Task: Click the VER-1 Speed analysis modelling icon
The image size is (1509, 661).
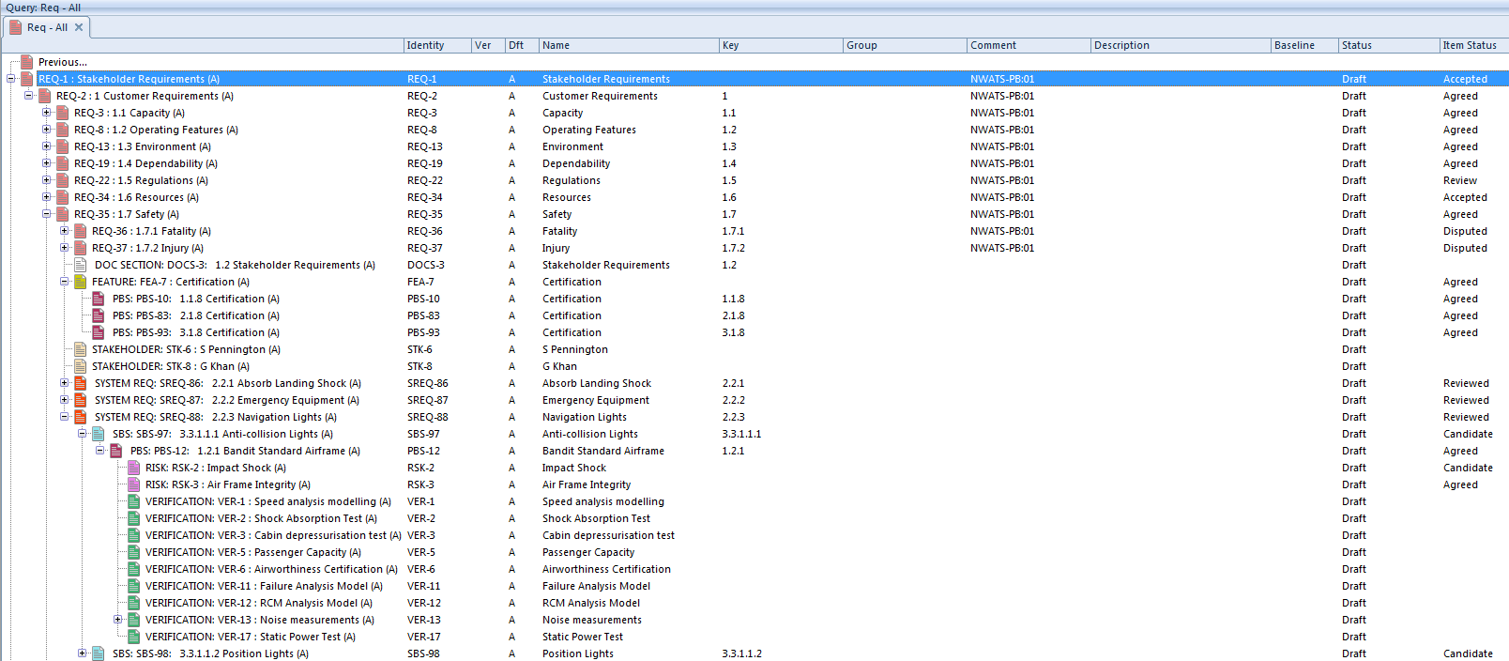Action: tap(133, 501)
